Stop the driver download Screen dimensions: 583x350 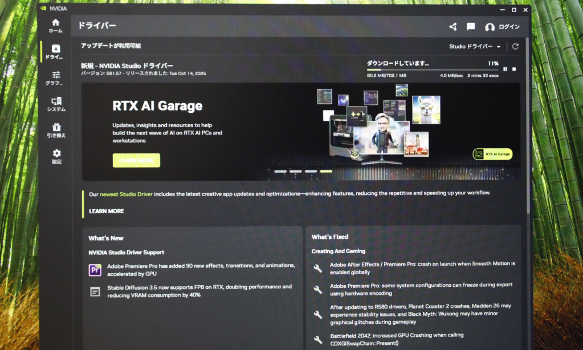tap(514, 69)
